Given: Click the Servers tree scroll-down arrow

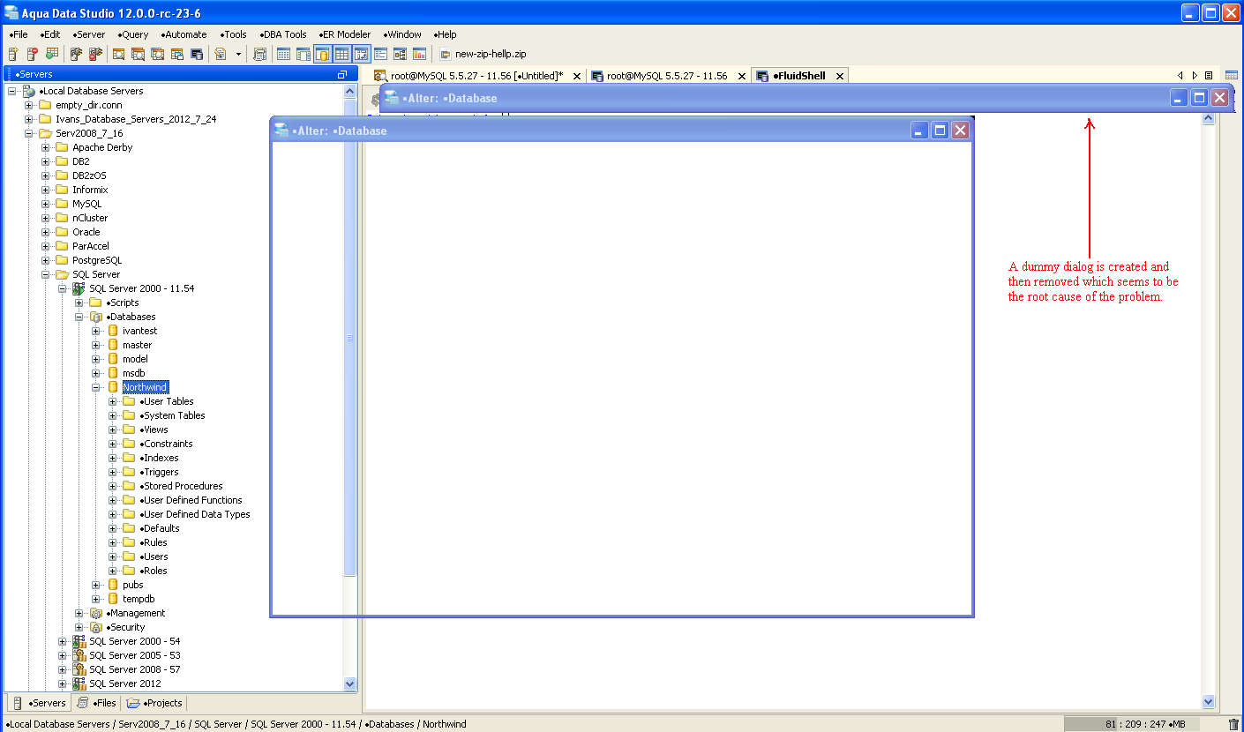Looking at the screenshot, I should [x=349, y=683].
